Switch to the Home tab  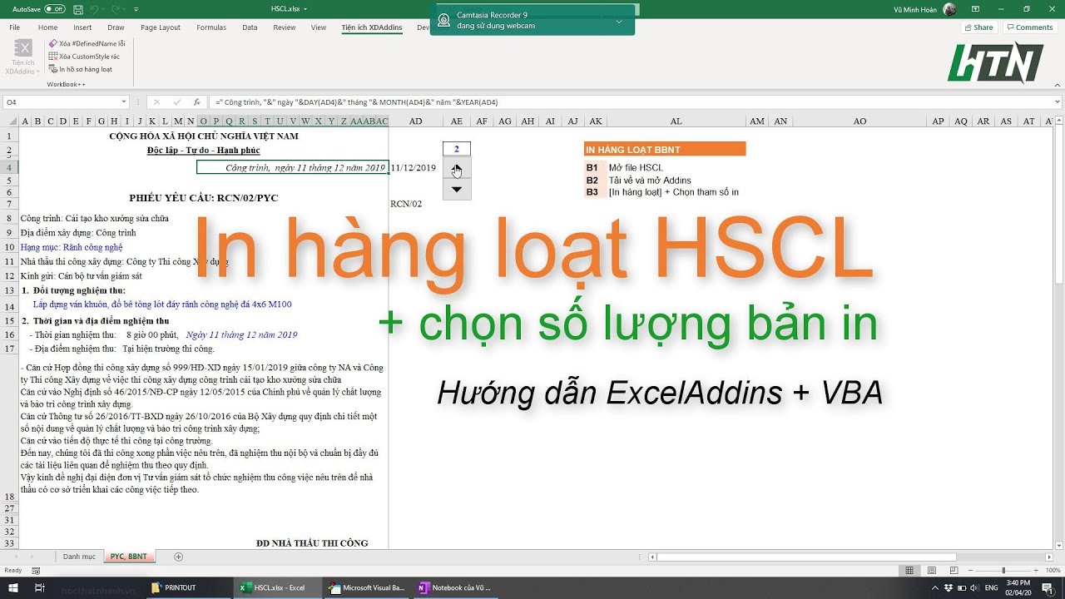pyautogui.click(x=47, y=27)
